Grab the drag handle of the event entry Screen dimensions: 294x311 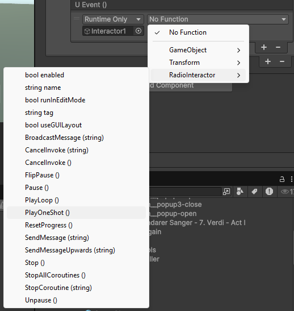(x=77, y=19)
